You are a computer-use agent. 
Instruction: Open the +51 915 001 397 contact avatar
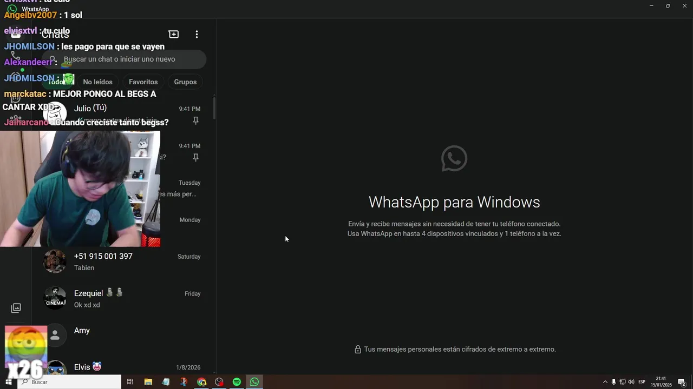(x=55, y=261)
